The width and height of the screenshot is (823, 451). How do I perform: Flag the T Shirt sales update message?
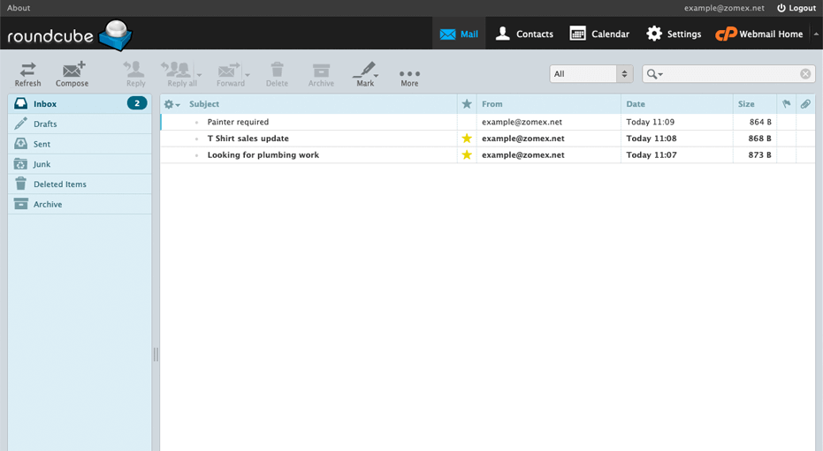(x=786, y=139)
